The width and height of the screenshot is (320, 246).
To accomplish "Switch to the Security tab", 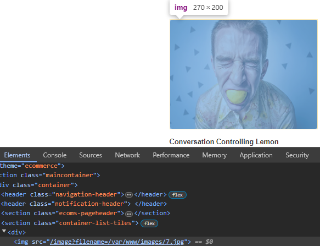I will tap(297, 155).
